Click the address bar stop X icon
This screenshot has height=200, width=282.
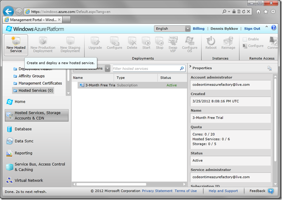(x=248, y=12)
